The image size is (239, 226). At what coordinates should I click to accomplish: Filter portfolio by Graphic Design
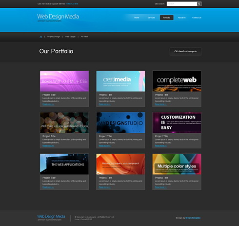click(54, 37)
